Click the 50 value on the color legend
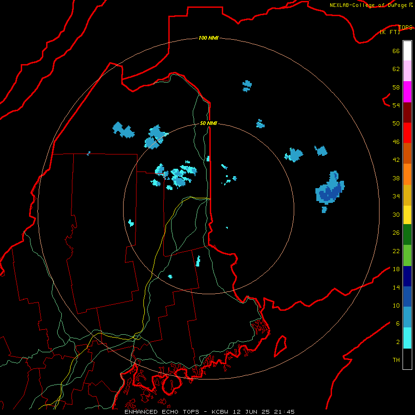 pos(396,124)
